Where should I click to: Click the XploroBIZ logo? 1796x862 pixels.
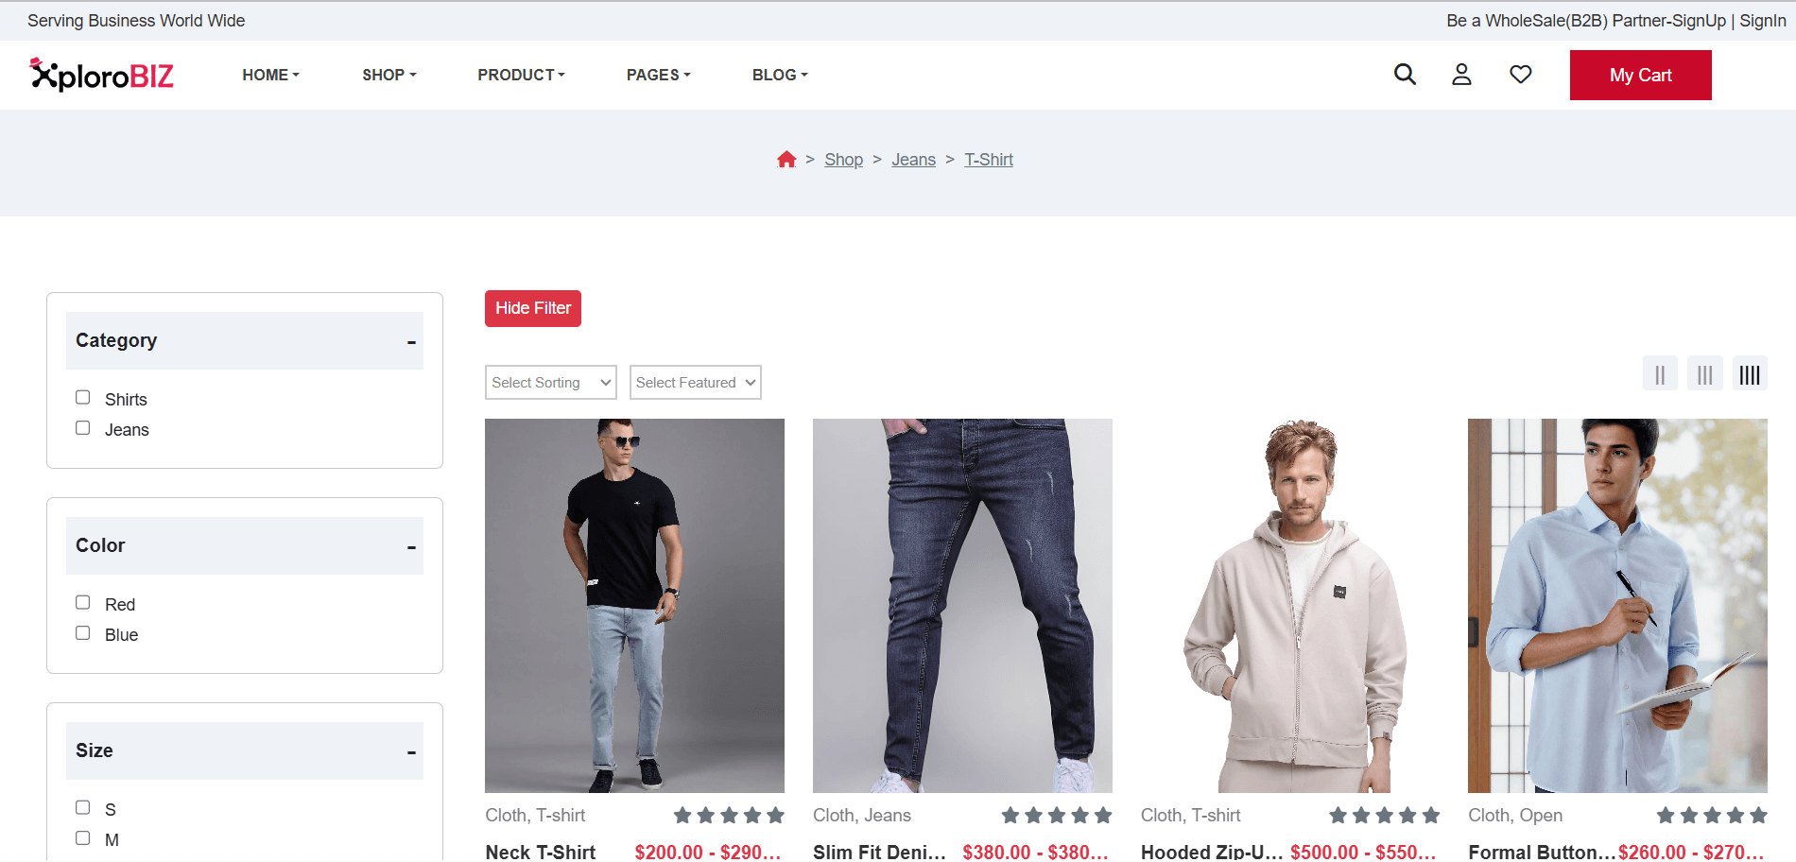pos(100,75)
